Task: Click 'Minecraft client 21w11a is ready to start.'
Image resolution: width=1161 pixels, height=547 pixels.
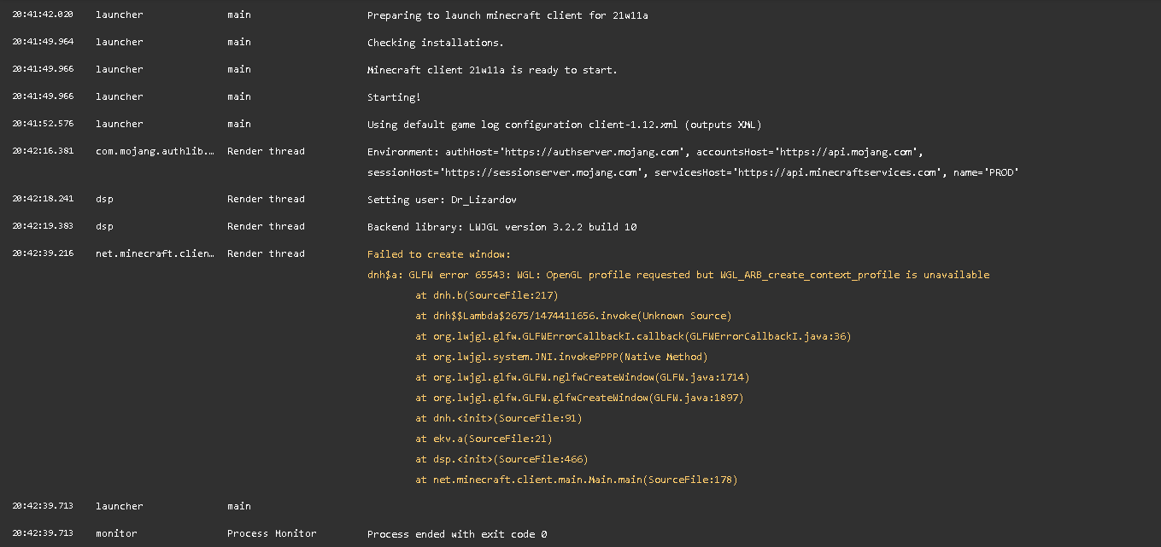Action: point(491,70)
